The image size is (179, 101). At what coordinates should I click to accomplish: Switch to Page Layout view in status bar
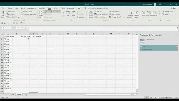coord(151,97)
